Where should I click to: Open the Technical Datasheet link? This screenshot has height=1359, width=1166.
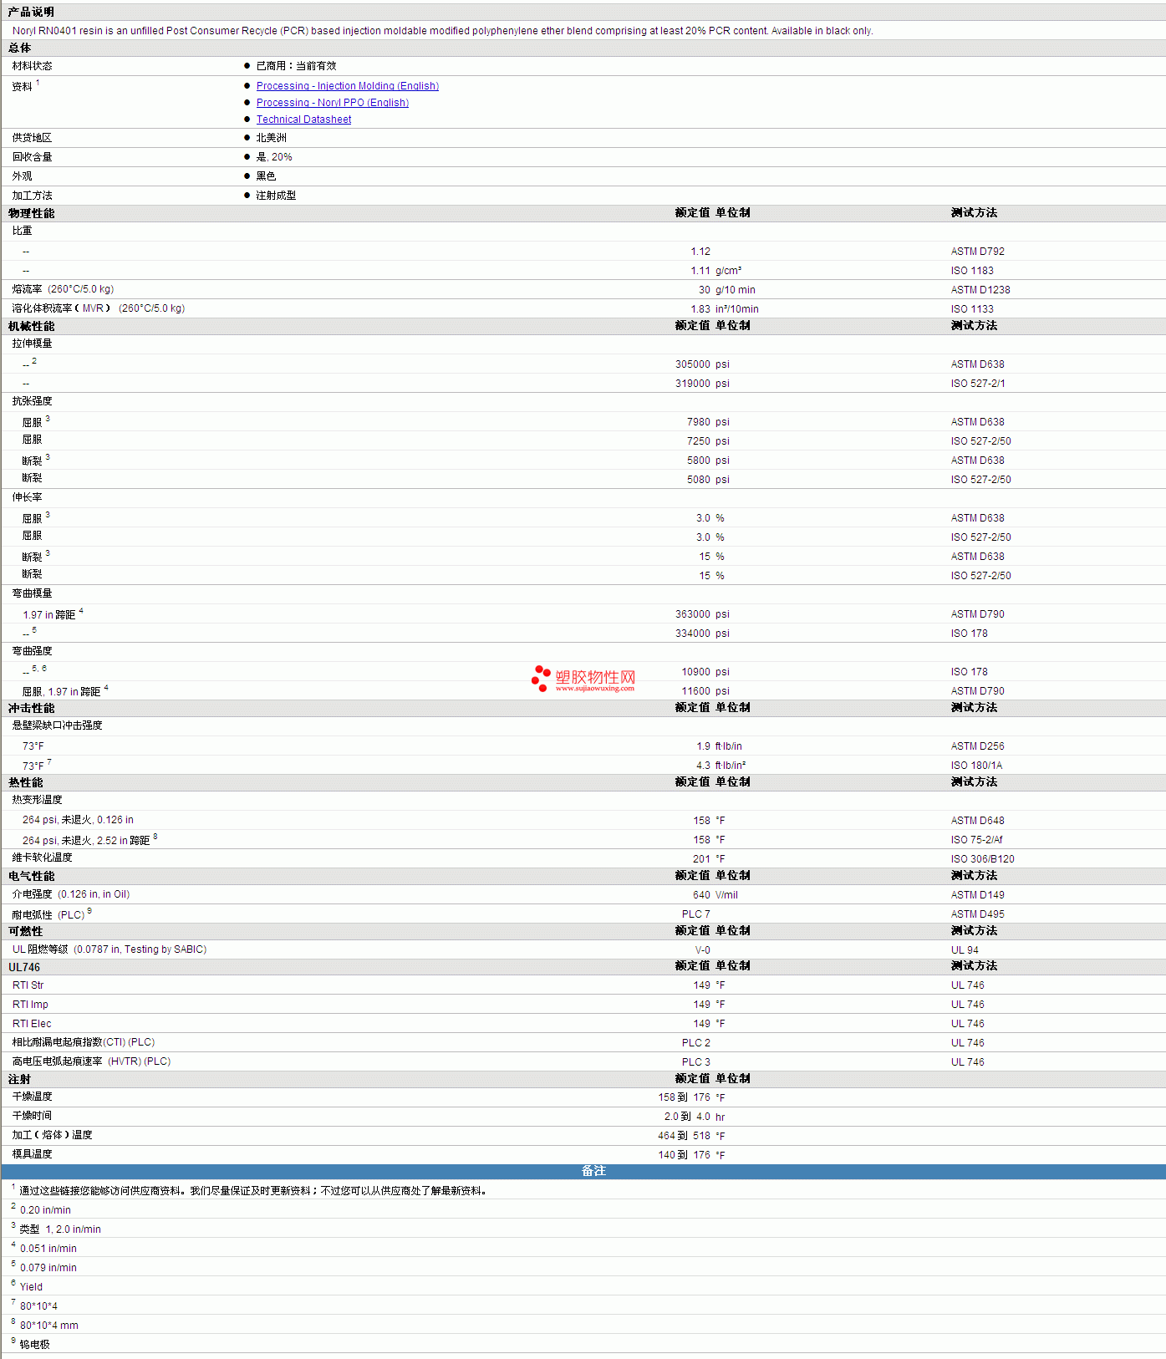(303, 120)
